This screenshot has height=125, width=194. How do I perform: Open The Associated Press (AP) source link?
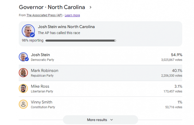[45, 15]
